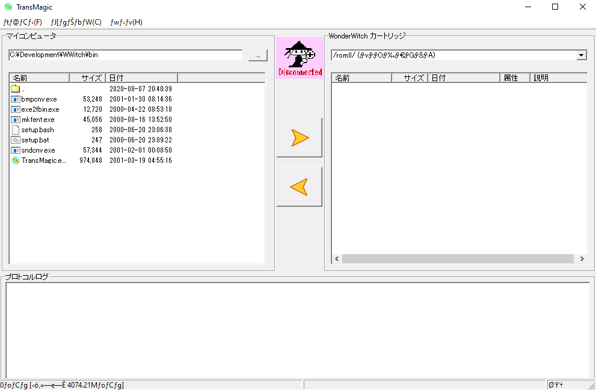Select the parent folder icon
The height and width of the screenshot is (390, 596).
[16, 89]
